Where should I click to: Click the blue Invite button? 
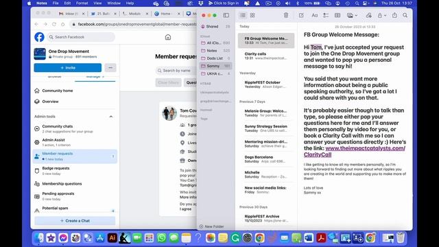(x=68, y=68)
